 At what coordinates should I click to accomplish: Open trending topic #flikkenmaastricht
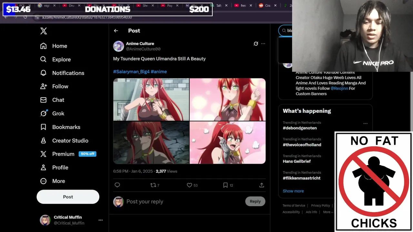(x=302, y=178)
